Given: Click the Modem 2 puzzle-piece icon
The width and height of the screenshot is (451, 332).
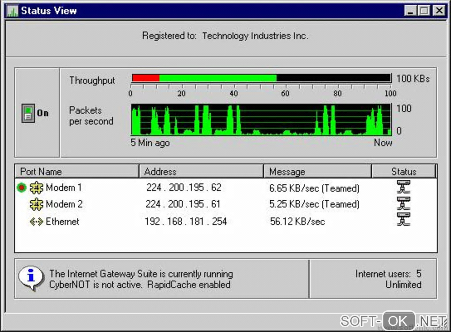Looking at the screenshot, I should tap(37, 204).
